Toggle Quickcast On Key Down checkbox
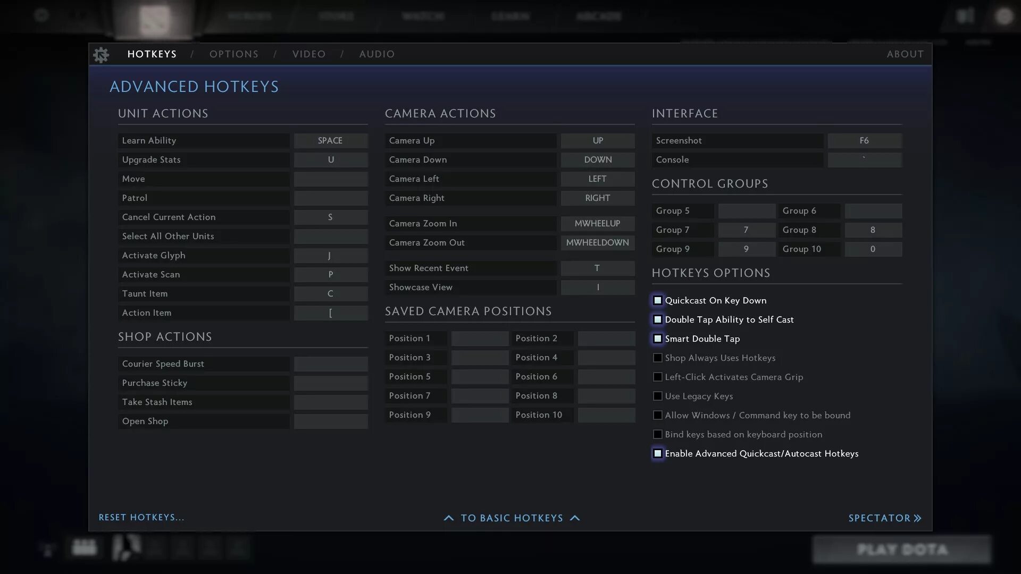This screenshot has width=1021, height=574. (x=658, y=300)
